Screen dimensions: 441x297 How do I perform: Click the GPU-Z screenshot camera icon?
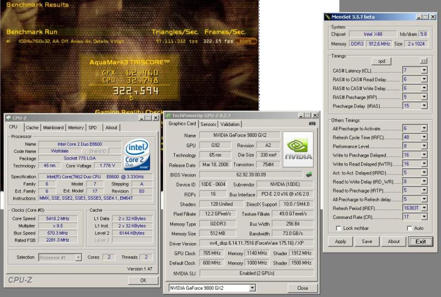coord(312,124)
